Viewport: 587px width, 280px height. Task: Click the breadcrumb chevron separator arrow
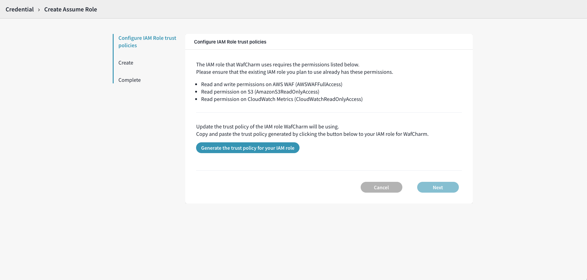[39, 10]
